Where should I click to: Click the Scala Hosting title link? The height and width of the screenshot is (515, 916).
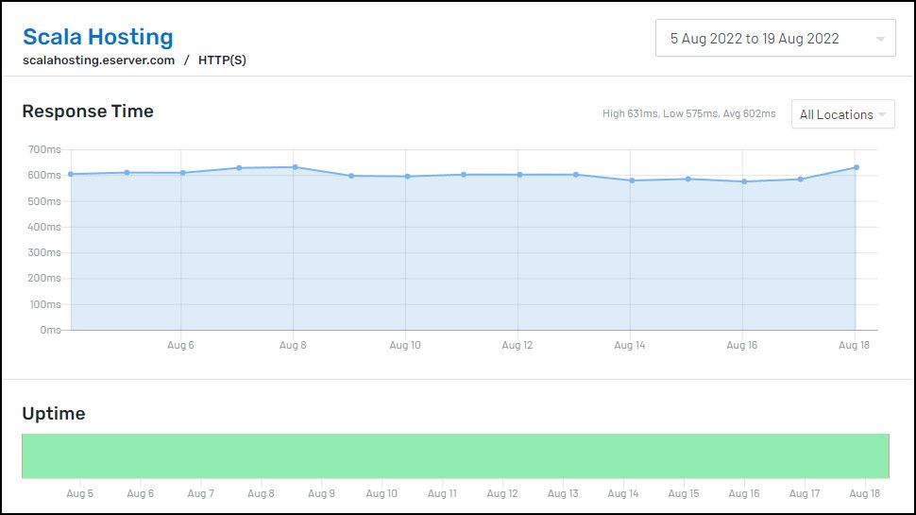pyautogui.click(x=97, y=36)
